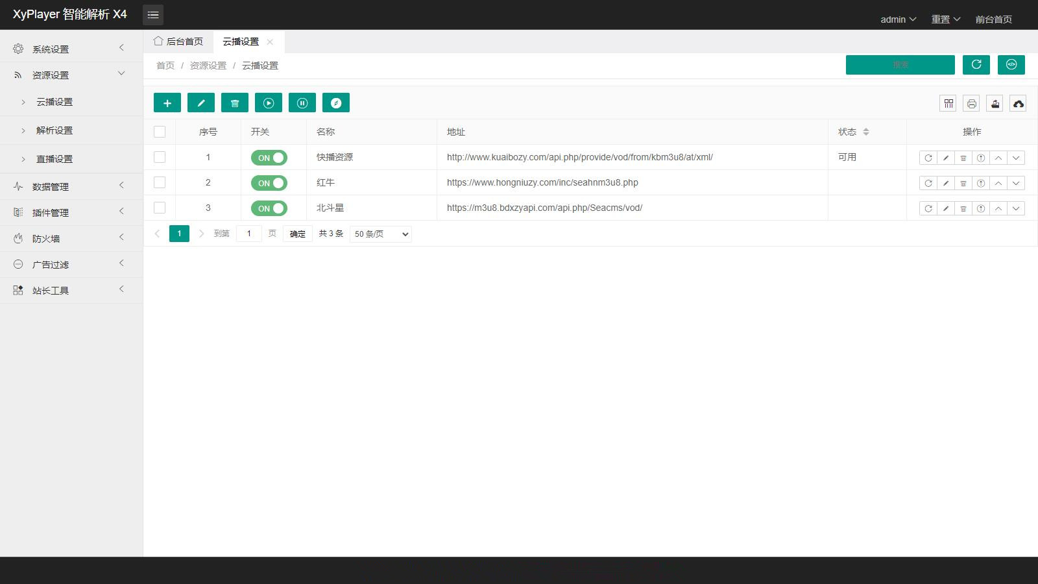The height and width of the screenshot is (584, 1038).
Task: Expand the 系统设置 sidebar section
Action: 71,49
